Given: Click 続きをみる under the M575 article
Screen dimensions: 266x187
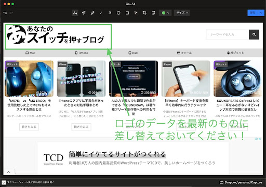Looking at the screenshot, I should click(29, 127).
